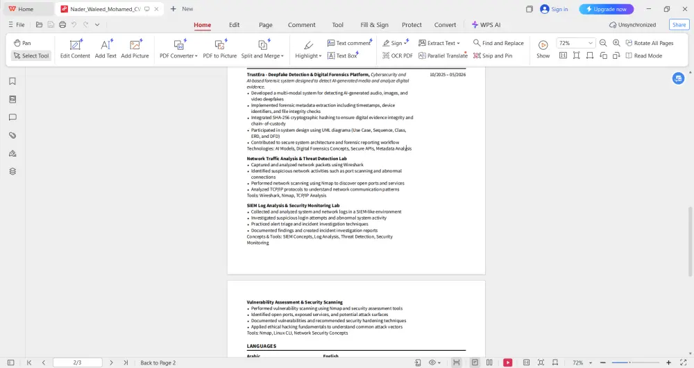Screen dimensions: 694x368
Task: Choose the Add Text tool
Action: pyautogui.click(x=105, y=49)
